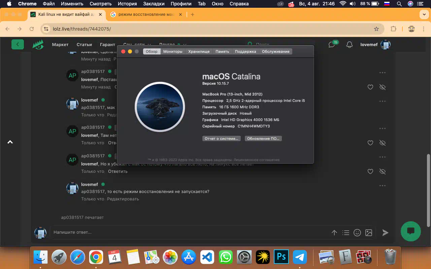
Task: Click Редактировать under last post
Action: tap(123, 199)
